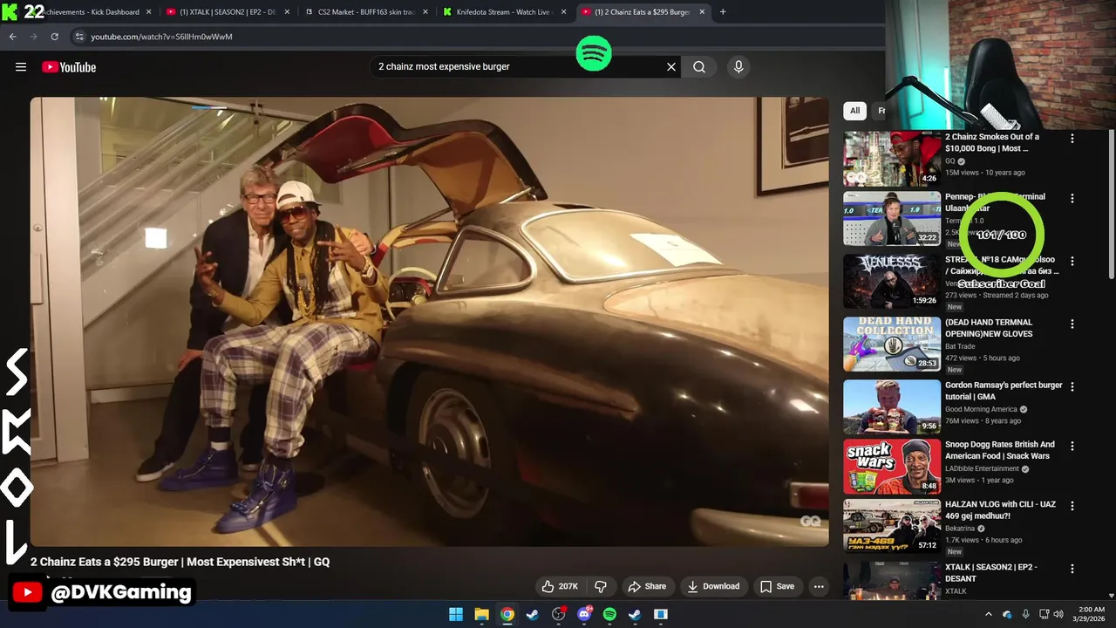Open 2 Chainz Smokes $10,000 Bong video

[x=992, y=142]
